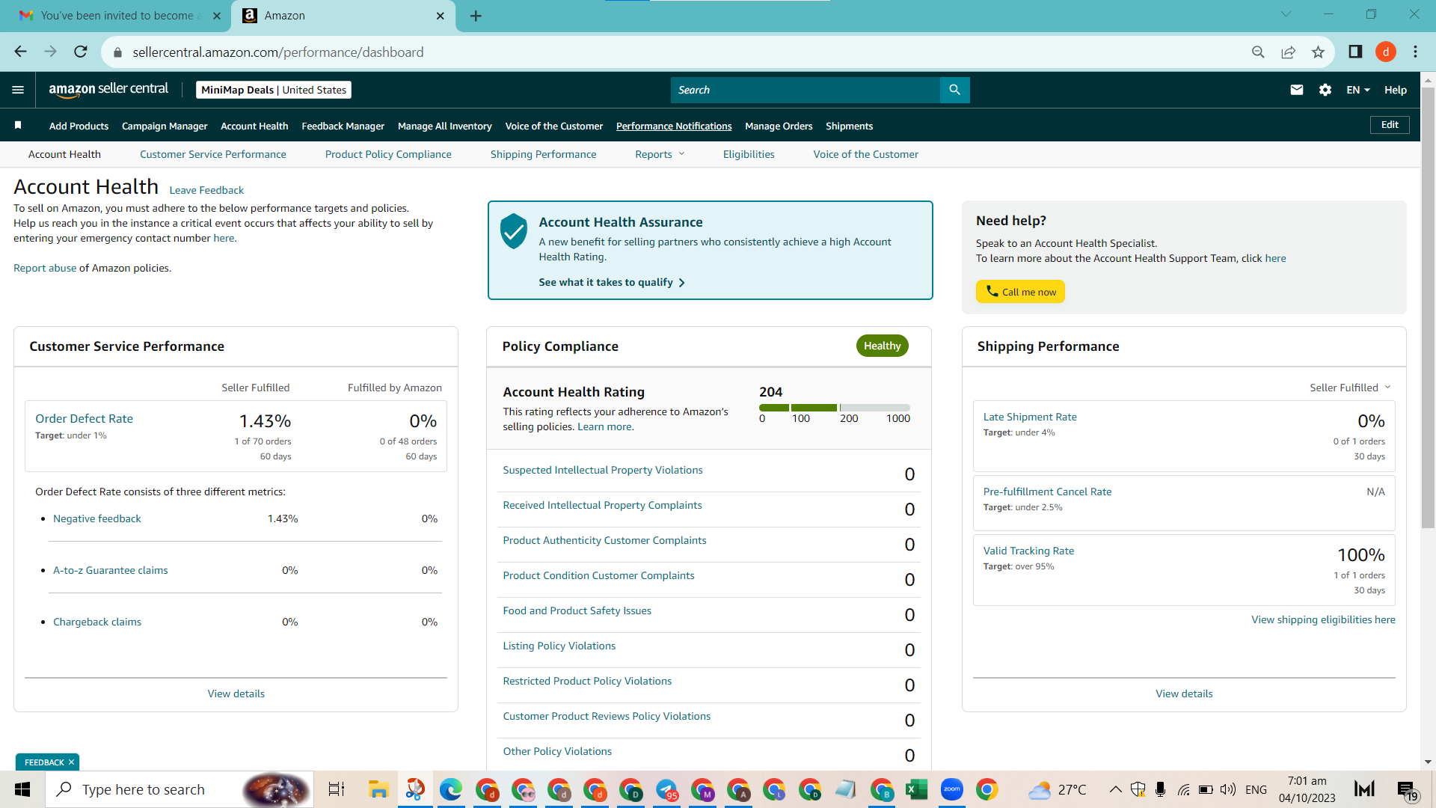Close the Gmail invitation tab
The height and width of the screenshot is (808, 1436).
(x=217, y=16)
